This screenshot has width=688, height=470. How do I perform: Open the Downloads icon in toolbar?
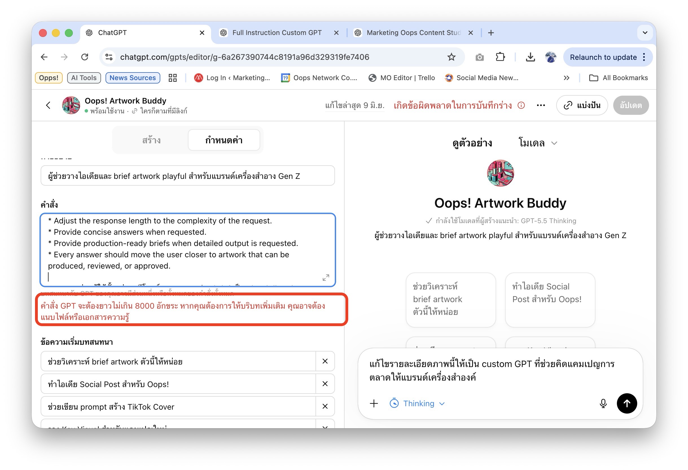click(x=530, y=57)
